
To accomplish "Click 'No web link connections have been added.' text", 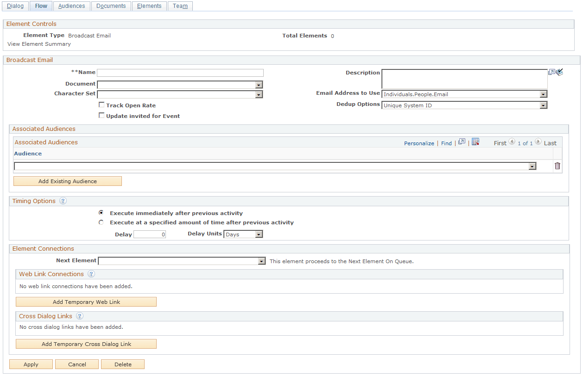I will [x=76, y=286].
